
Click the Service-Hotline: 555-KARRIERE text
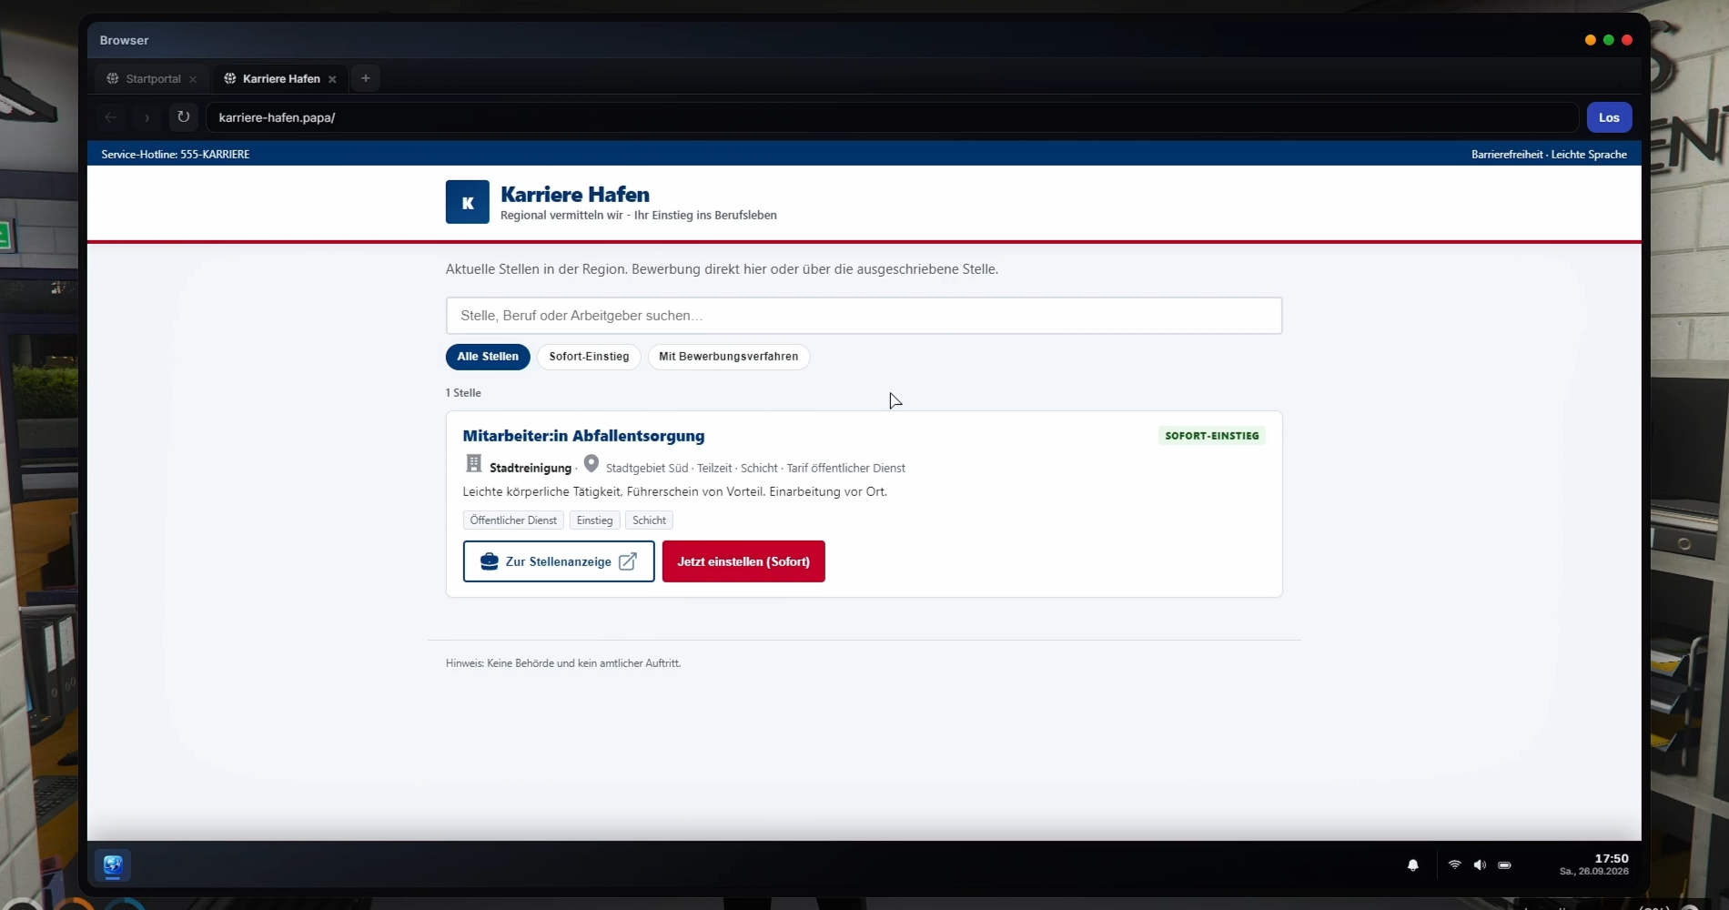coord(176,155)
